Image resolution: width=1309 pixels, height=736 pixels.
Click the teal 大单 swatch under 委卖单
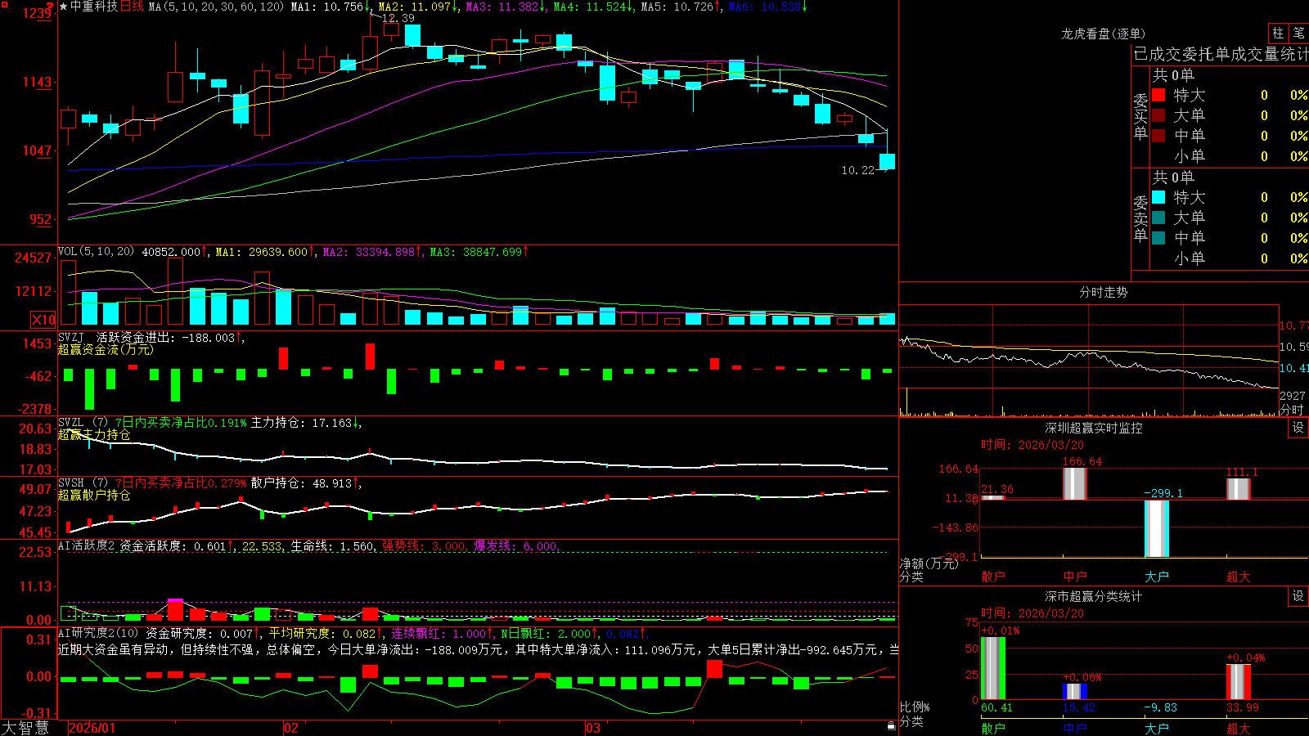pos(1158,218)
